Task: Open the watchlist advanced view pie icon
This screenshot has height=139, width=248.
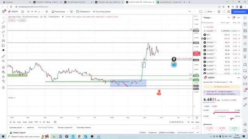Action: 234,18
